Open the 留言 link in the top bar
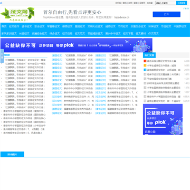Screen dimensions: 190x190 (x=136, y=3)
